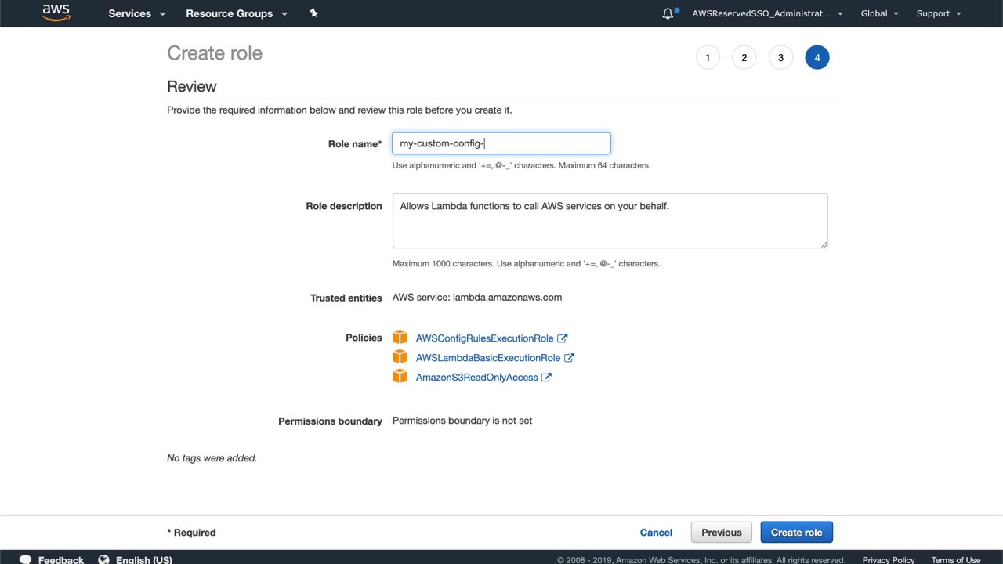This screenshot has height=564, width=1003.
Task: Open the Support menu
Action: tap(938, 13)
